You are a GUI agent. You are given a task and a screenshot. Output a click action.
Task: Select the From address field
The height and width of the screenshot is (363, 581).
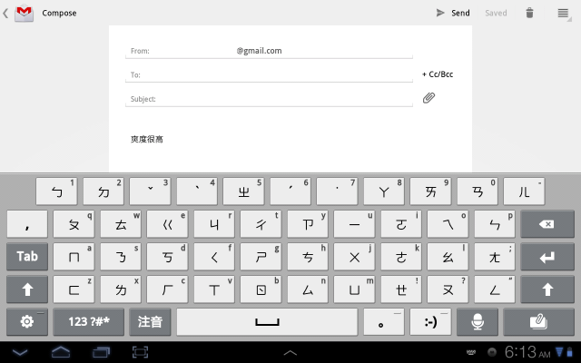(269, 51)
